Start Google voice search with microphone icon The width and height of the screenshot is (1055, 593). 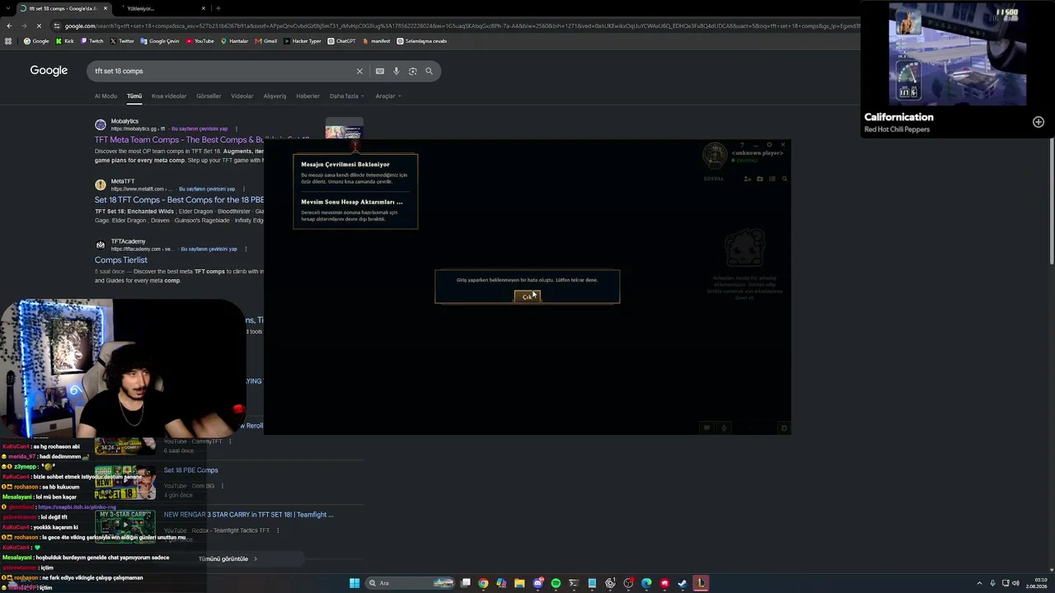pos(396,71)
